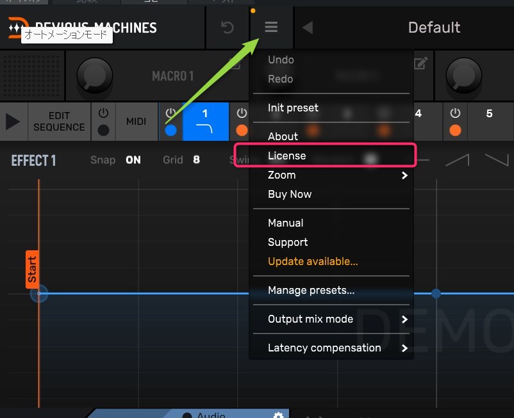Toggle power button for effect slot 5

pyautogui.click(x=455, y=114)
